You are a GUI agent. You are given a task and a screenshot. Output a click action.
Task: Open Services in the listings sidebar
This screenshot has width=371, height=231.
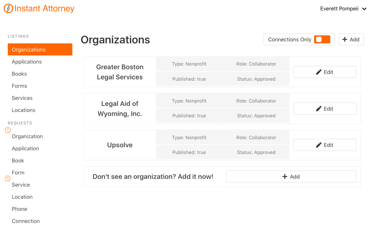click(22, 98)
